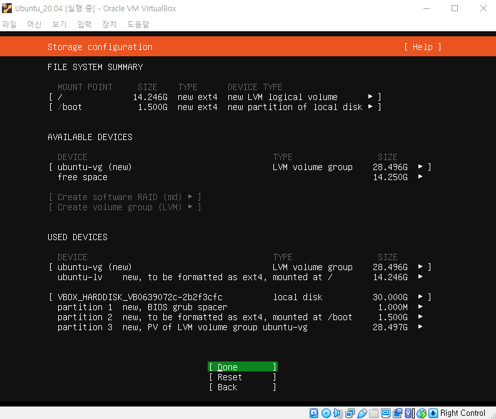Viewport: 496px width, 419px height.
Task: Open the 입력 menu
Action: click(x=84, y=24)
